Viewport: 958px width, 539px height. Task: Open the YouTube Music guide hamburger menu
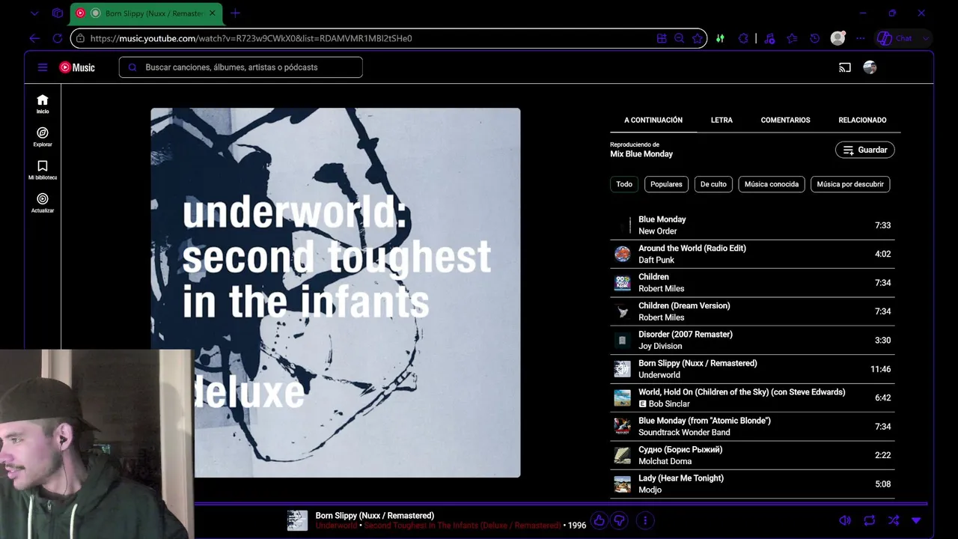pyautogui.click(x=43, y=67)
